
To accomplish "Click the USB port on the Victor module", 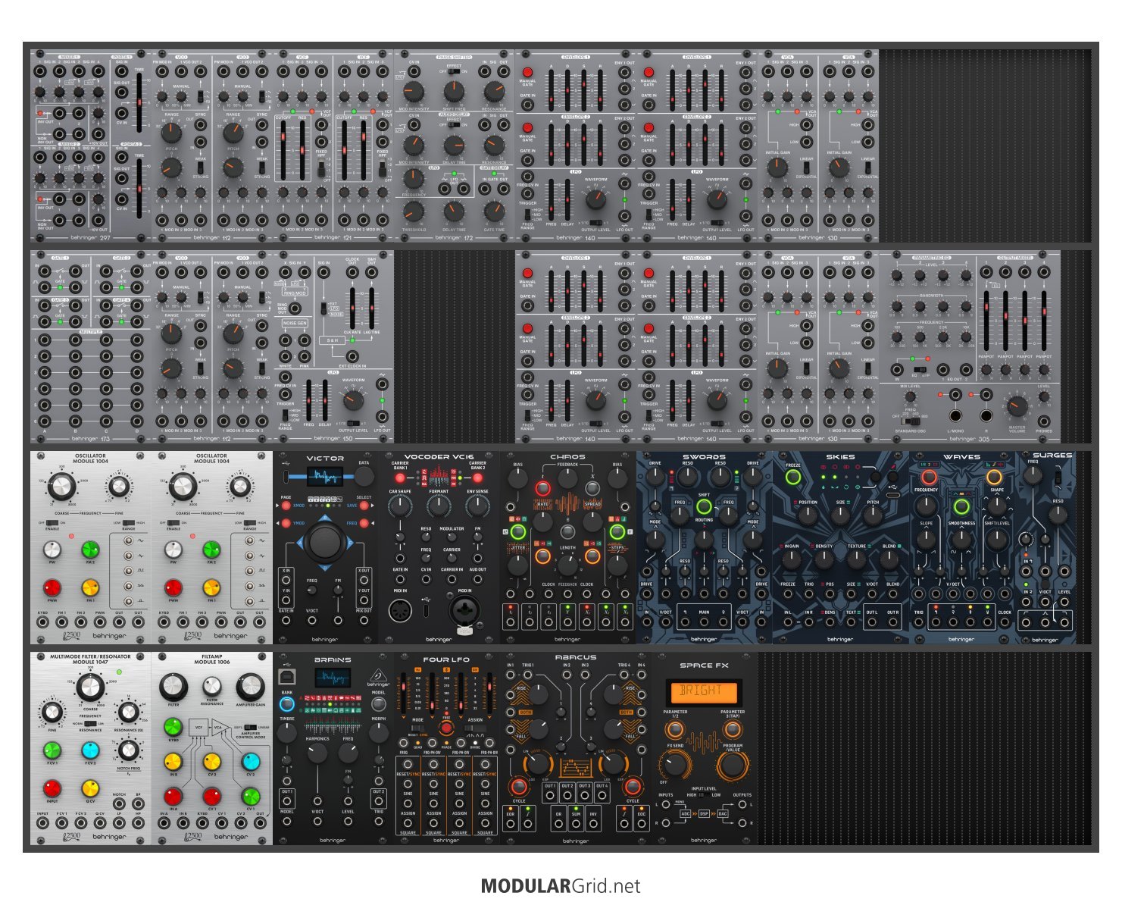I will 285,476.
